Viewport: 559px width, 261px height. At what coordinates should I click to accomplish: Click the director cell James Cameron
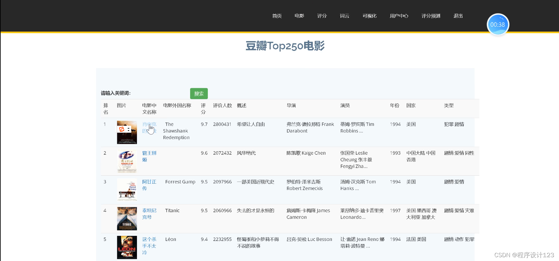tap(308, 214)
